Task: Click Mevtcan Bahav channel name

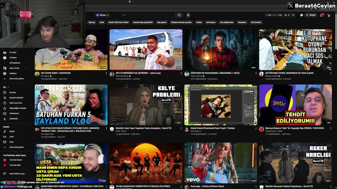Action: [x=122, y=76]
